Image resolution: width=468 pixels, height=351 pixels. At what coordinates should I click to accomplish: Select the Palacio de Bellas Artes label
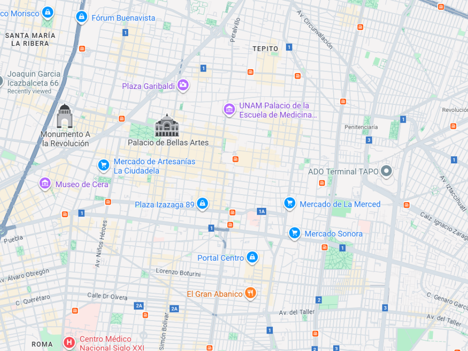pos(168,143)
